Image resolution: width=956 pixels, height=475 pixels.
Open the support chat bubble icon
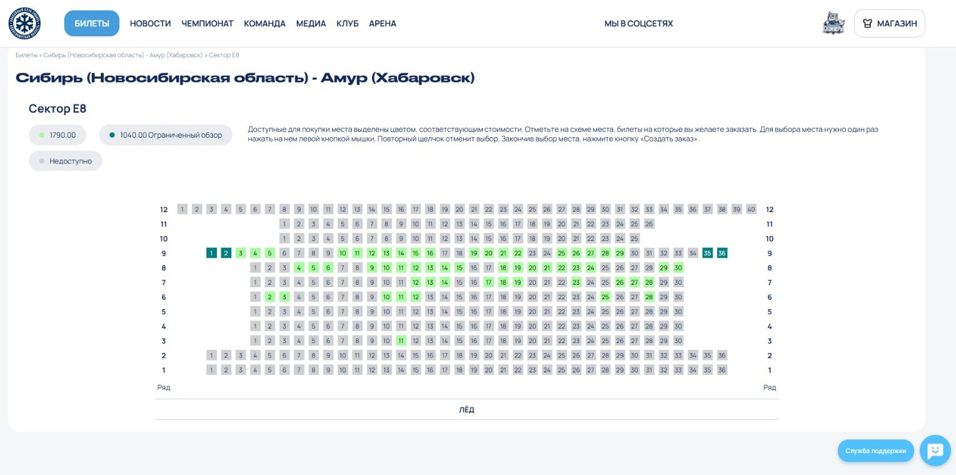(935, 451)
